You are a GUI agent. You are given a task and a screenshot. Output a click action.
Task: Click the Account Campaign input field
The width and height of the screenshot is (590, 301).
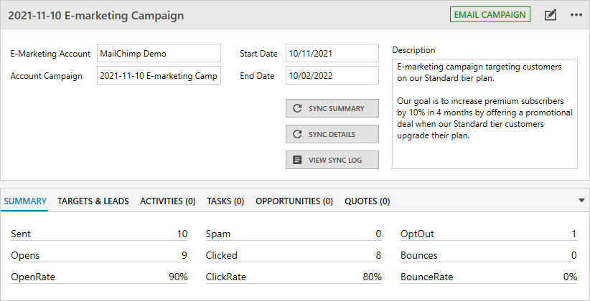159,76
